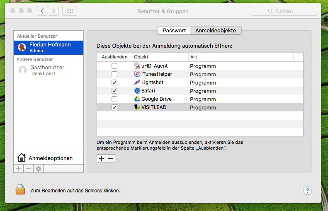Select the iTunesHelper row name
The height and width of the screenshot is (211, 328).
(x=157, y=74)
